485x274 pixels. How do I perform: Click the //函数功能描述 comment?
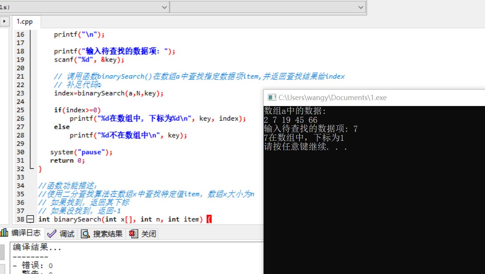click(68, 186)
